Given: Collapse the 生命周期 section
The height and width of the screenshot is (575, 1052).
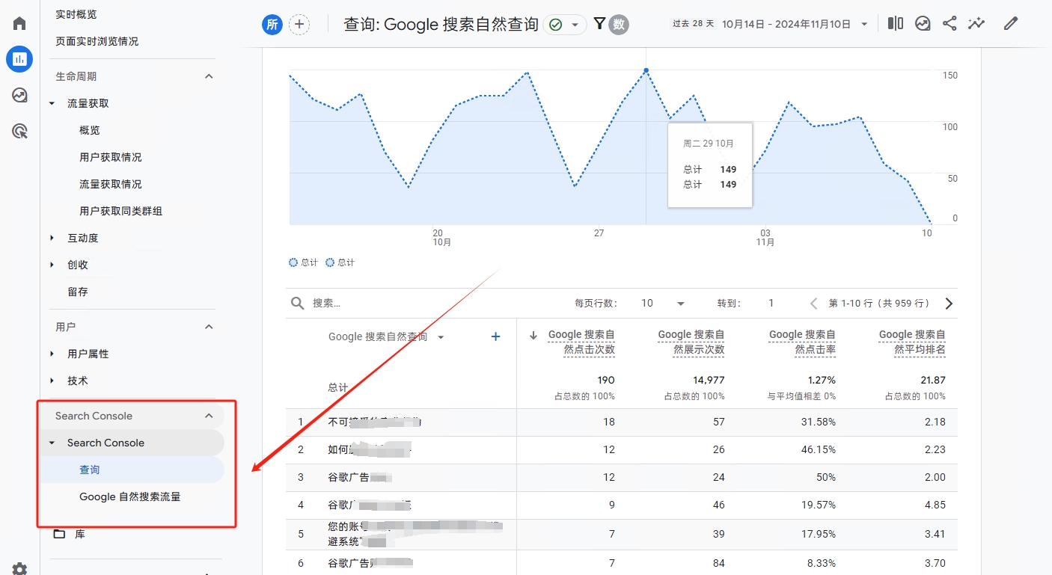Looking at the screenshot, I should click(x=209, y=76).
